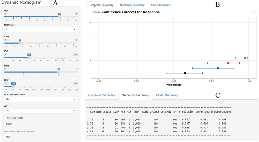The width and height of the screenshot is (259, 142).
Task: Open the AF dropdown
Action: [x=41, y=111]
